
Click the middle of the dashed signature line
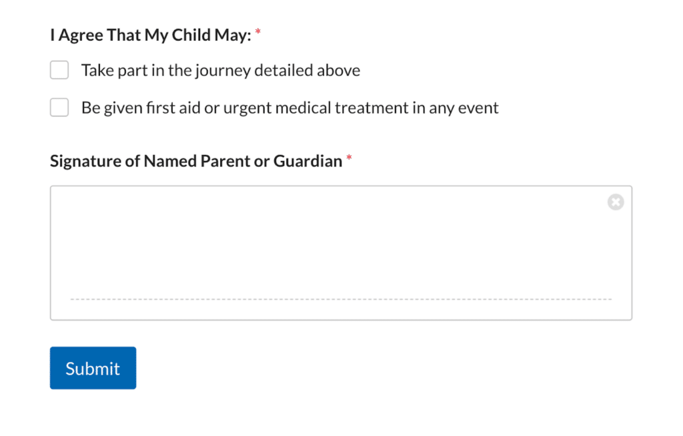tap(341, 299)
